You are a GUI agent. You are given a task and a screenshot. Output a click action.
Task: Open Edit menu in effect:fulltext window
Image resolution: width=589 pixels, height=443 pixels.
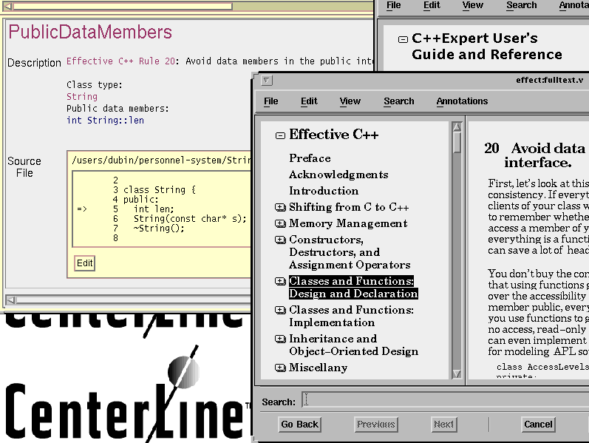point(309,101)
